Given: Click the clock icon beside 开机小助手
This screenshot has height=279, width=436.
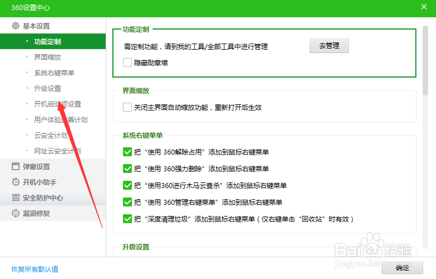Looking at the screenshot, I should point(16,182).
